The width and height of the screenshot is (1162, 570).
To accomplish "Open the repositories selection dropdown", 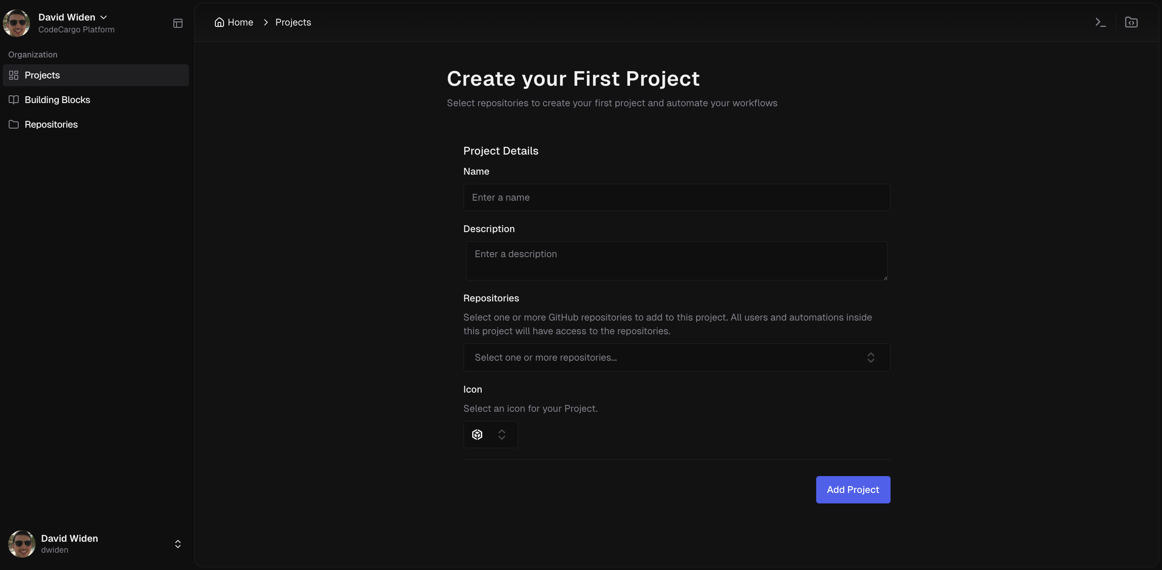I will [676, 358].
